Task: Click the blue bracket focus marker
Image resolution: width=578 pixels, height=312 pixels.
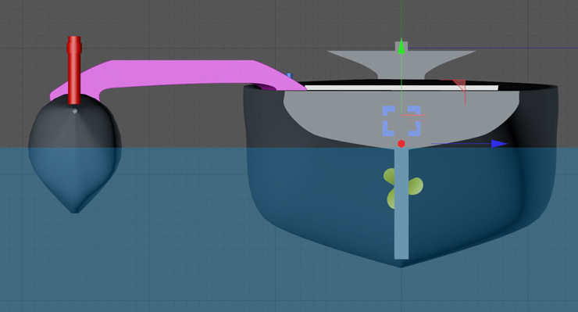Action: [401, 121]
